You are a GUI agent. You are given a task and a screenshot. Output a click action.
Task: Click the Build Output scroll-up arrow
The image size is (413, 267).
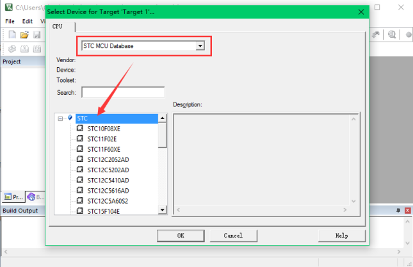coord(408,222)
